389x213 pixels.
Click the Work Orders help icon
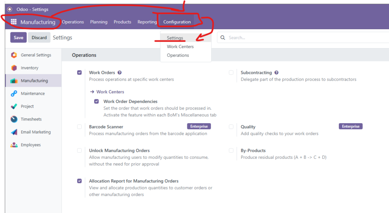[119, 73]
